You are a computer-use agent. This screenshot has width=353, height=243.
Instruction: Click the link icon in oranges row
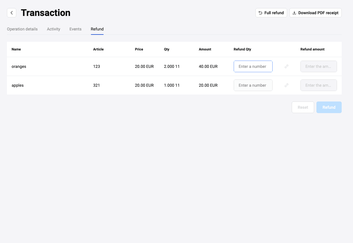click(x=287, y=66)
